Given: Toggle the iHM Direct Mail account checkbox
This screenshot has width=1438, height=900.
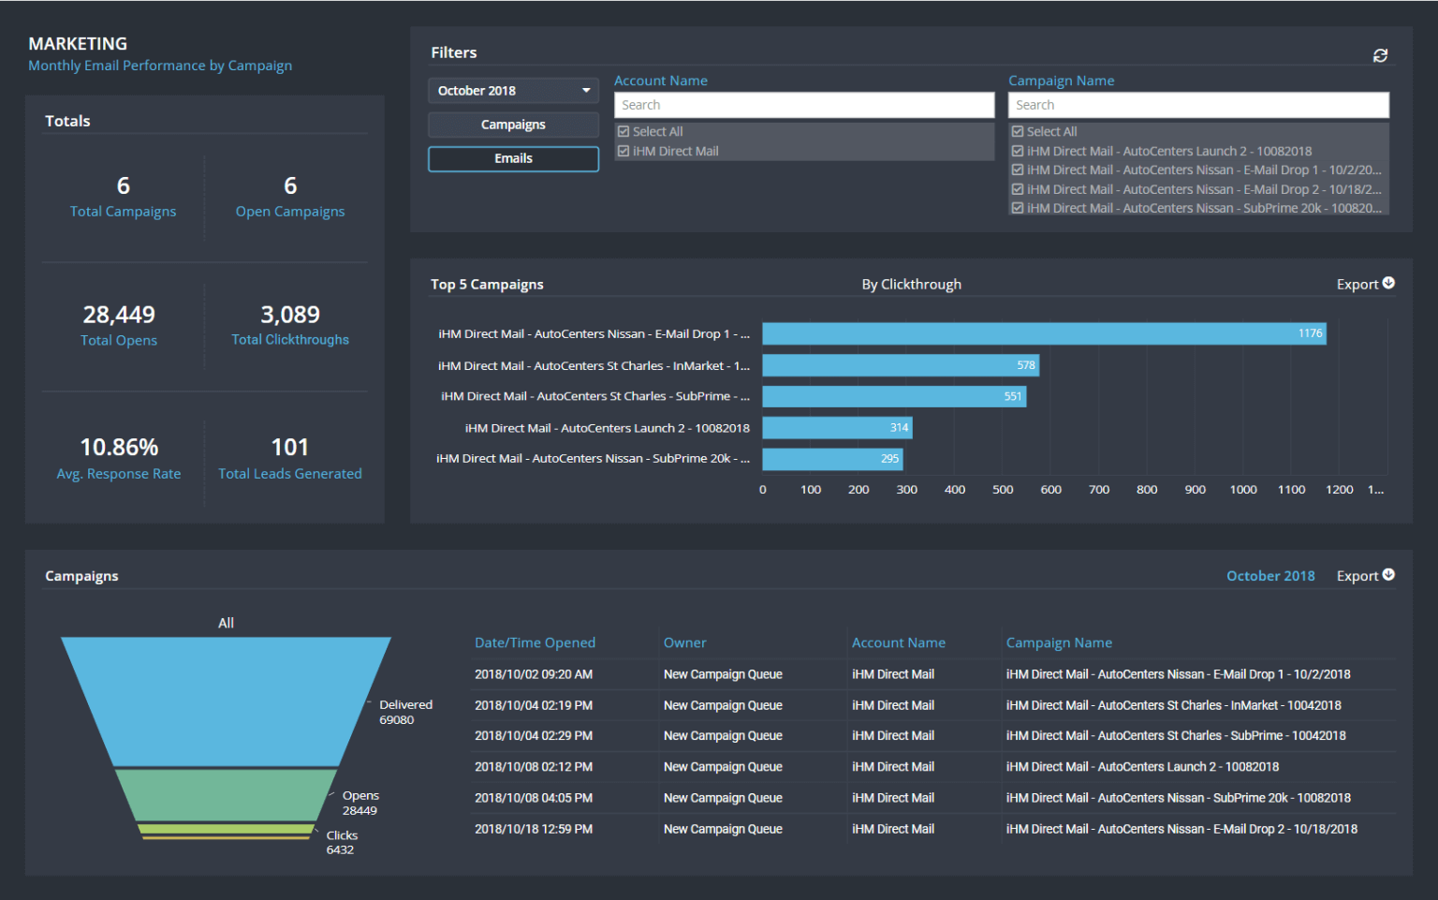Looking at the screenshot, I should click(624, 151).
